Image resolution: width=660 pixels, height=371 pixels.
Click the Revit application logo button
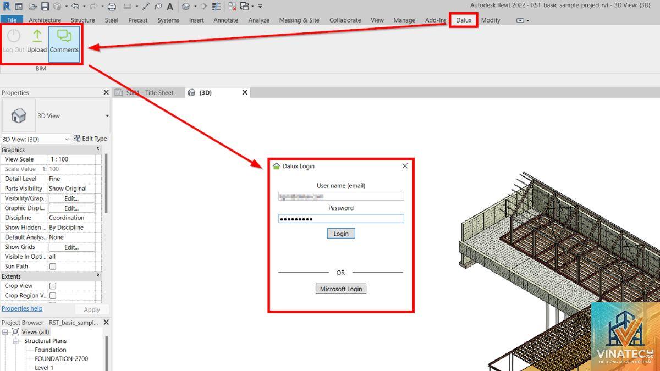6,7
